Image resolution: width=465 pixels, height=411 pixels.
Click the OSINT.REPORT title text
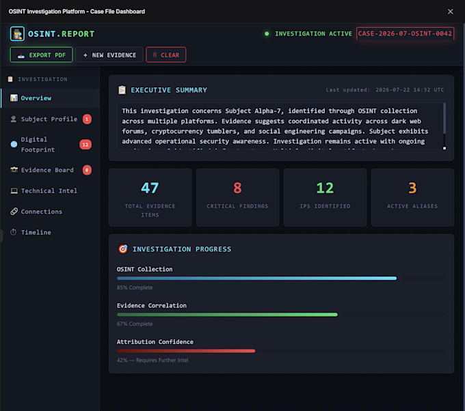61,33
